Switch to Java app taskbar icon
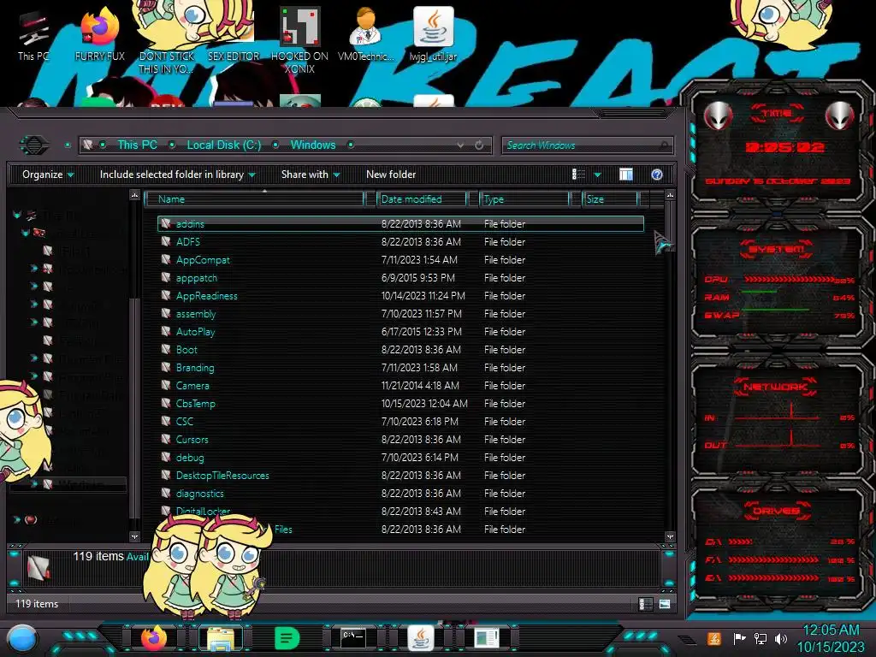This screenshot has width=876, height=657. click(x=421, y=637)
